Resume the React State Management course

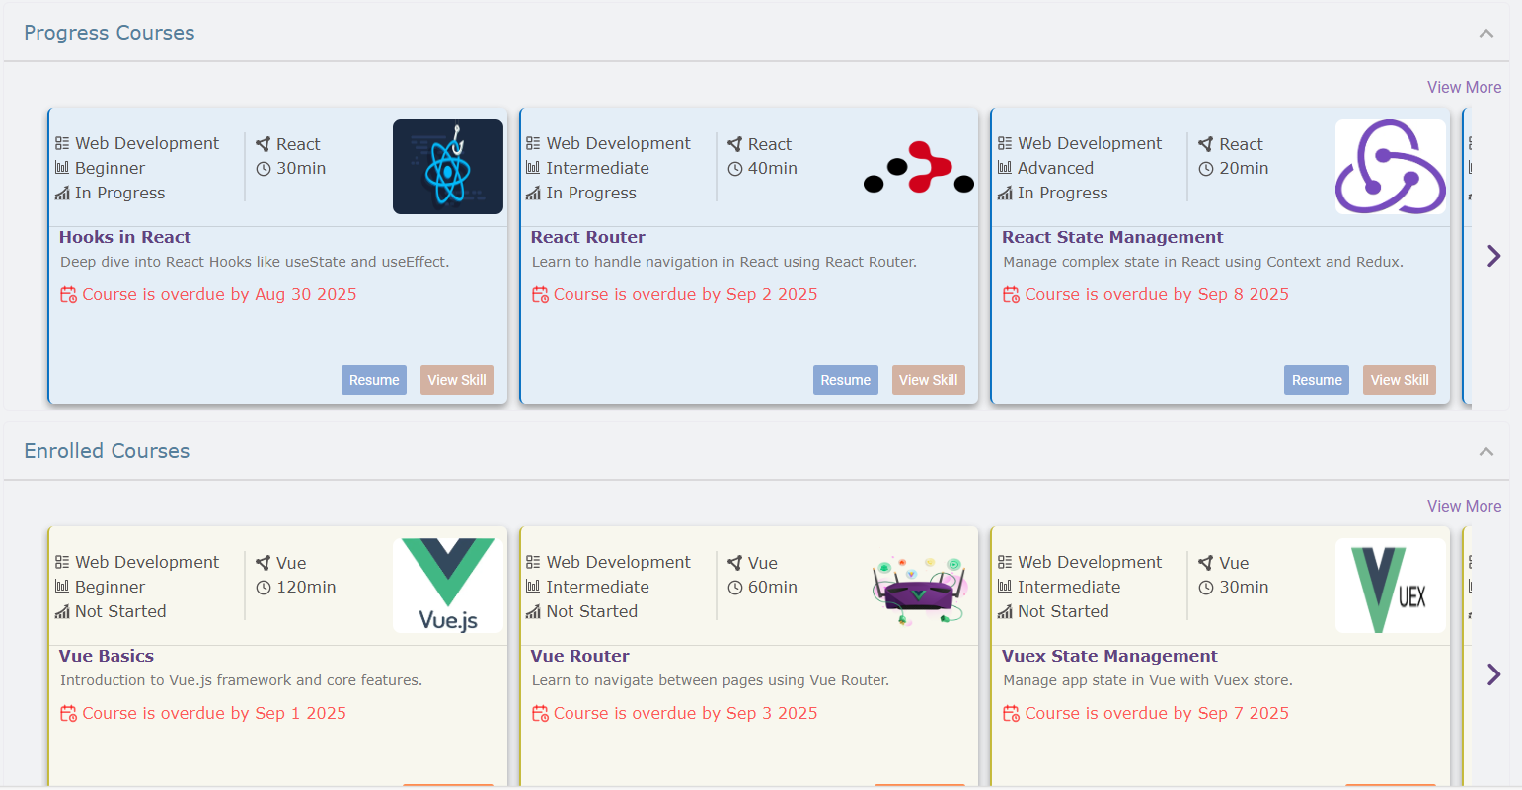1317,380
